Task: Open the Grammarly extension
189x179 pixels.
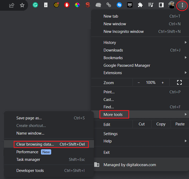Action: 35,5
